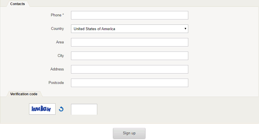Open the United States of America selection
The height and width of the screenshot is (140, 259).
(x=130, y=29)
